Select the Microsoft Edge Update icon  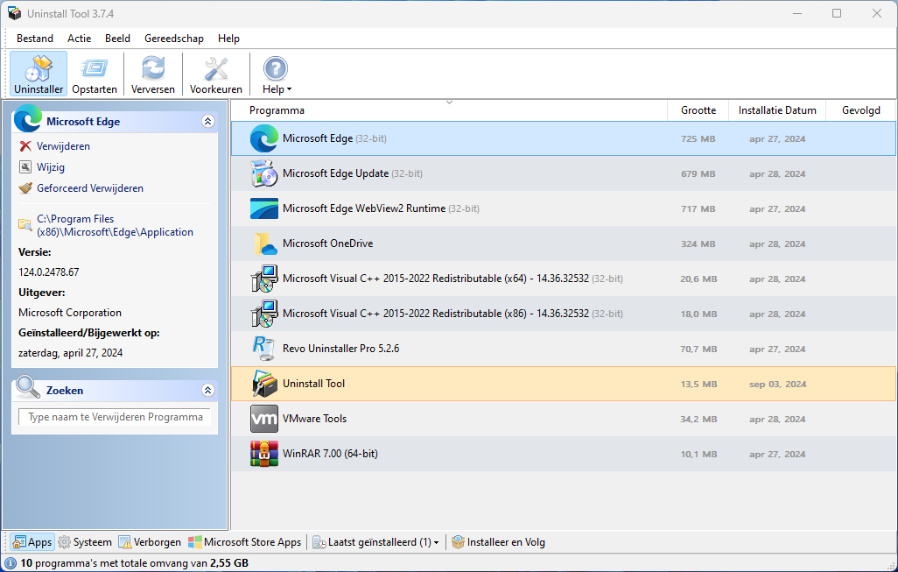coord(264,173)
